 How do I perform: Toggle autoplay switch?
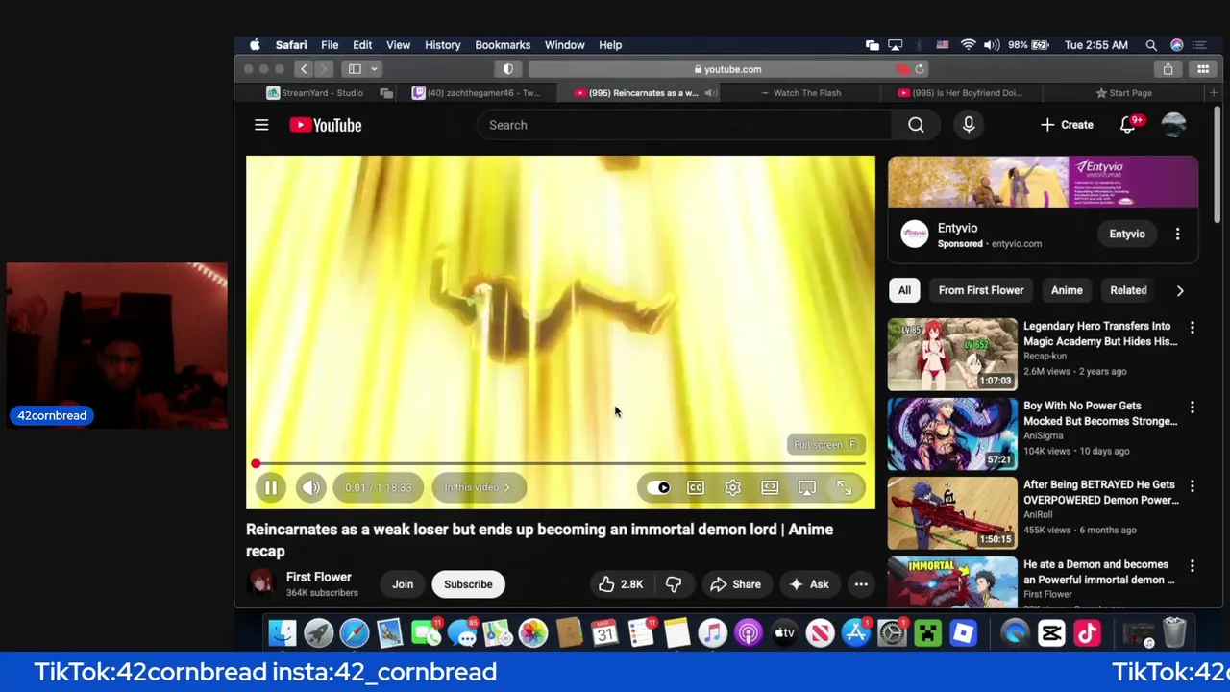[x=658, y=487]
